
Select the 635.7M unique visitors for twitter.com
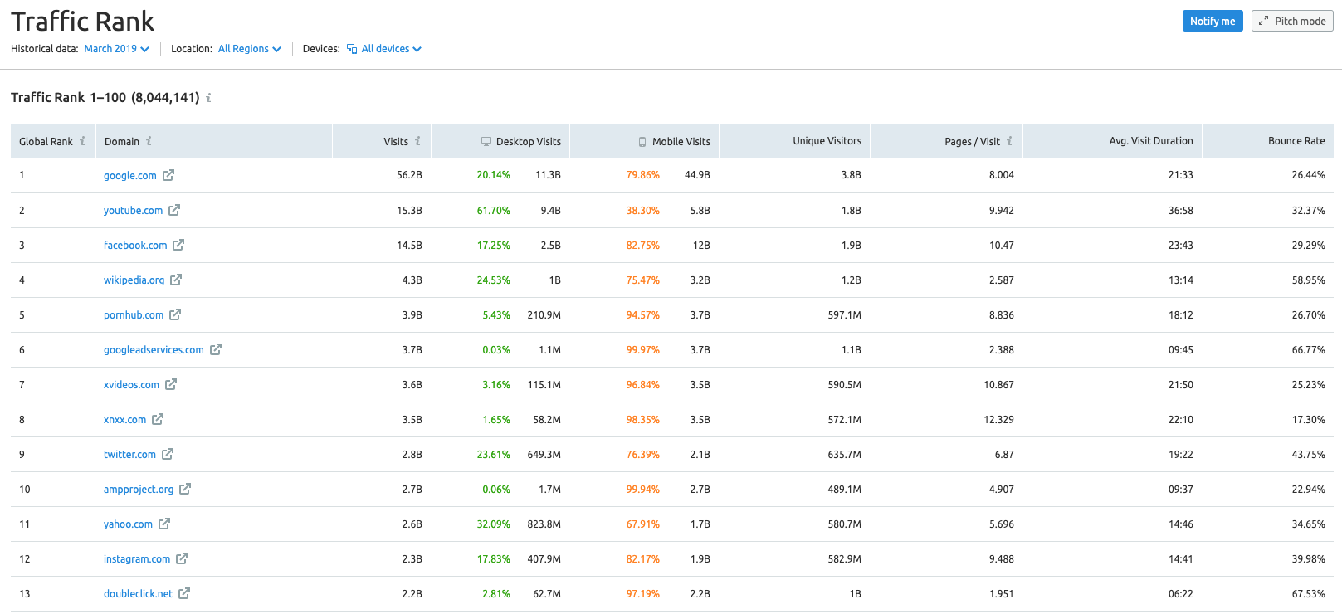click(x=844, y=454)
